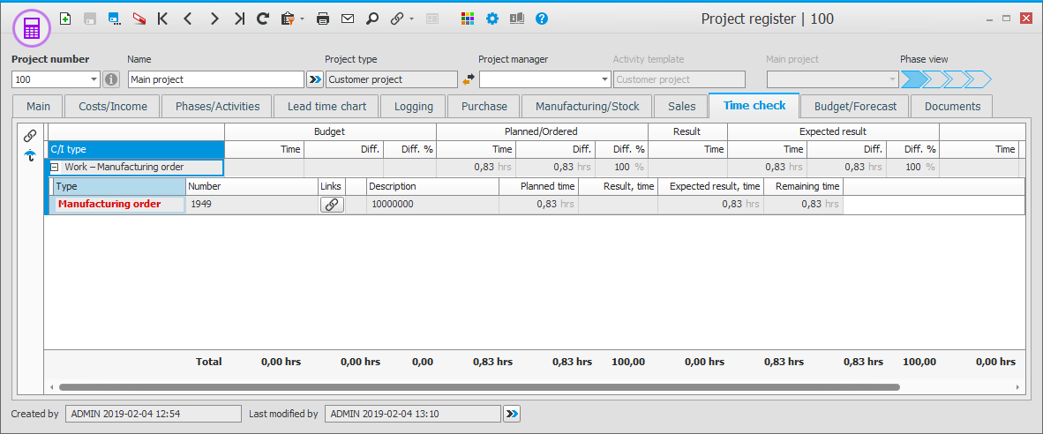Select the Time check tab
The height and width of the screenshot is (434, 1043).
754,106
